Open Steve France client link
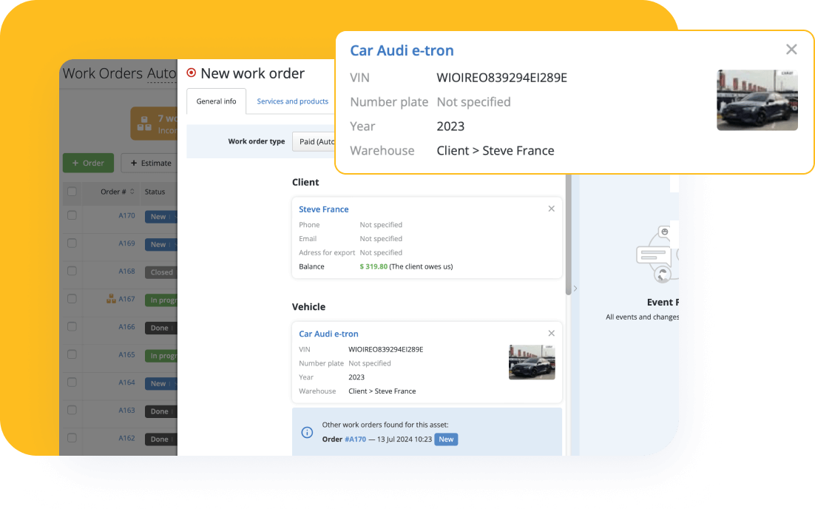 (324, 209)
